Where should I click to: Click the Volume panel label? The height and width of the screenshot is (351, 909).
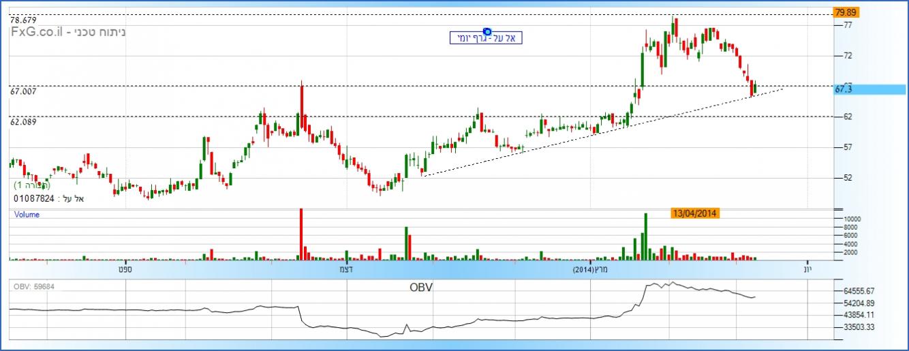pos(27,215)
